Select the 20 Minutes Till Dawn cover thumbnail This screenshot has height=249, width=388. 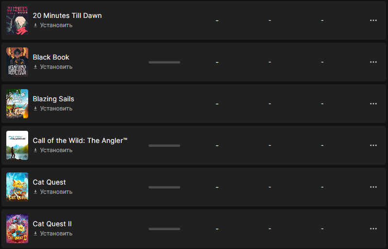(x=17, y=20)
